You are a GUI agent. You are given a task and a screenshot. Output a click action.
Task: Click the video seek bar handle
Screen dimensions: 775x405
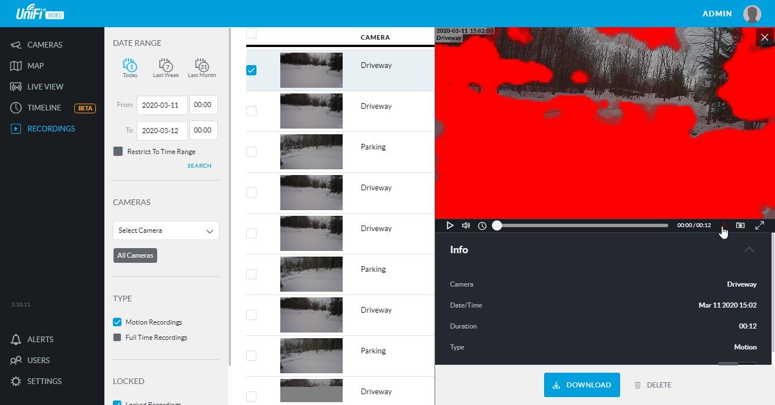coord(497,225)
